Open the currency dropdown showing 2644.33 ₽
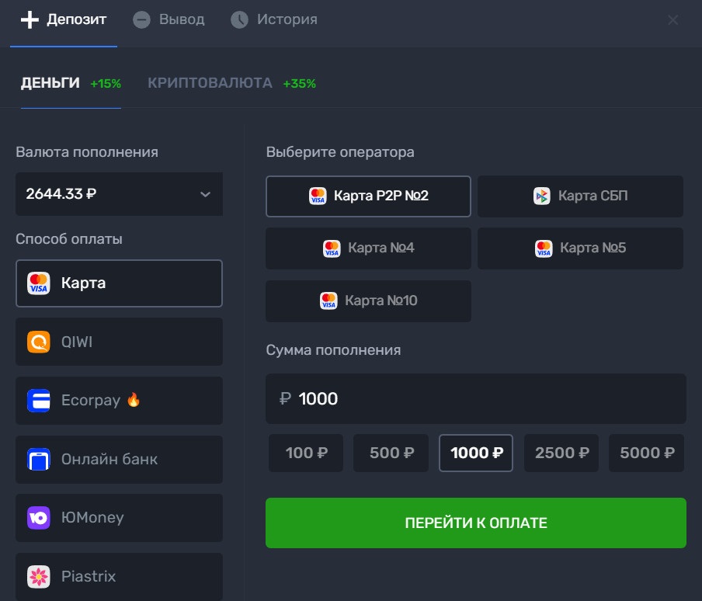 (x=119, y=194)
